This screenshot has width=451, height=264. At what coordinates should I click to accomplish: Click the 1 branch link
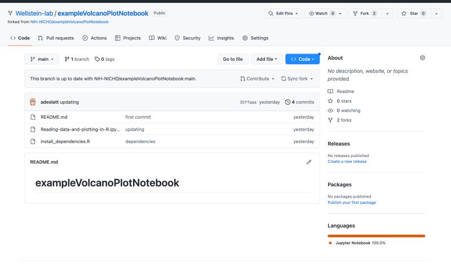coord(77,59)
